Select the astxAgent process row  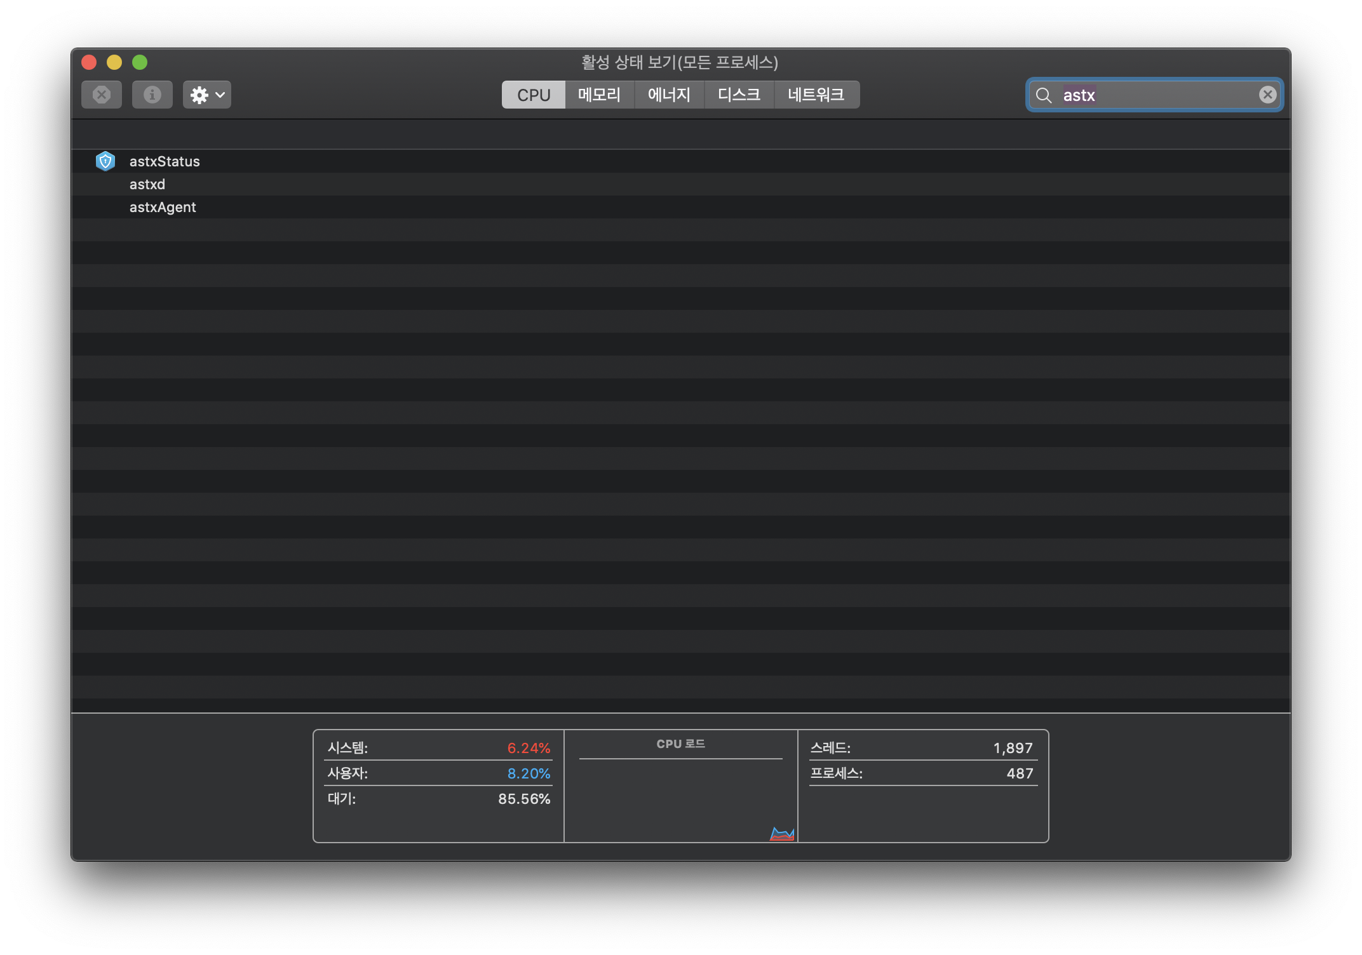pos(163,207)
